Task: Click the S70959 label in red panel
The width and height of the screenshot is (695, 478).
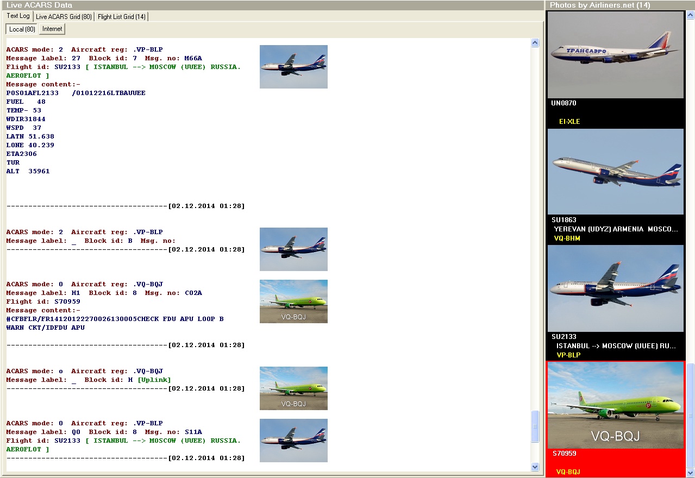Action: (565, 454)
